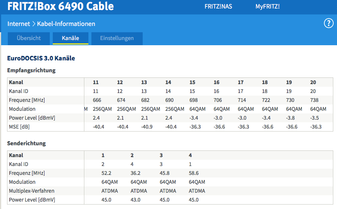The width and height of the screenshot is (337, 209).
Task: Click the Empfangsrichtung heading
Action: [x=31, y=70]
